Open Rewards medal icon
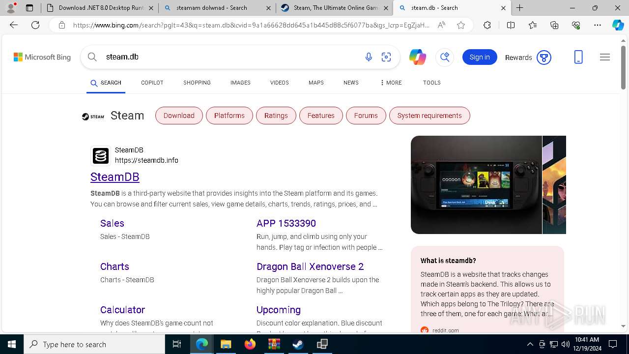The image size is (629, 354). click(544, 58)
